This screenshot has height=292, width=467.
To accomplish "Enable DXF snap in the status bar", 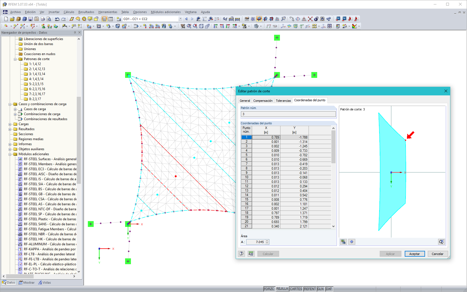I will pyautogui.click(x=329, y=289).
